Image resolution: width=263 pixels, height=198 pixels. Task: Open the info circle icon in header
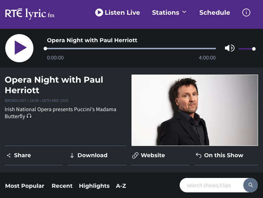[x=246, y=13]
